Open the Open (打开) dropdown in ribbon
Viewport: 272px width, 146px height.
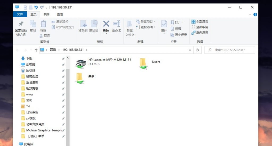click(177, 22)
